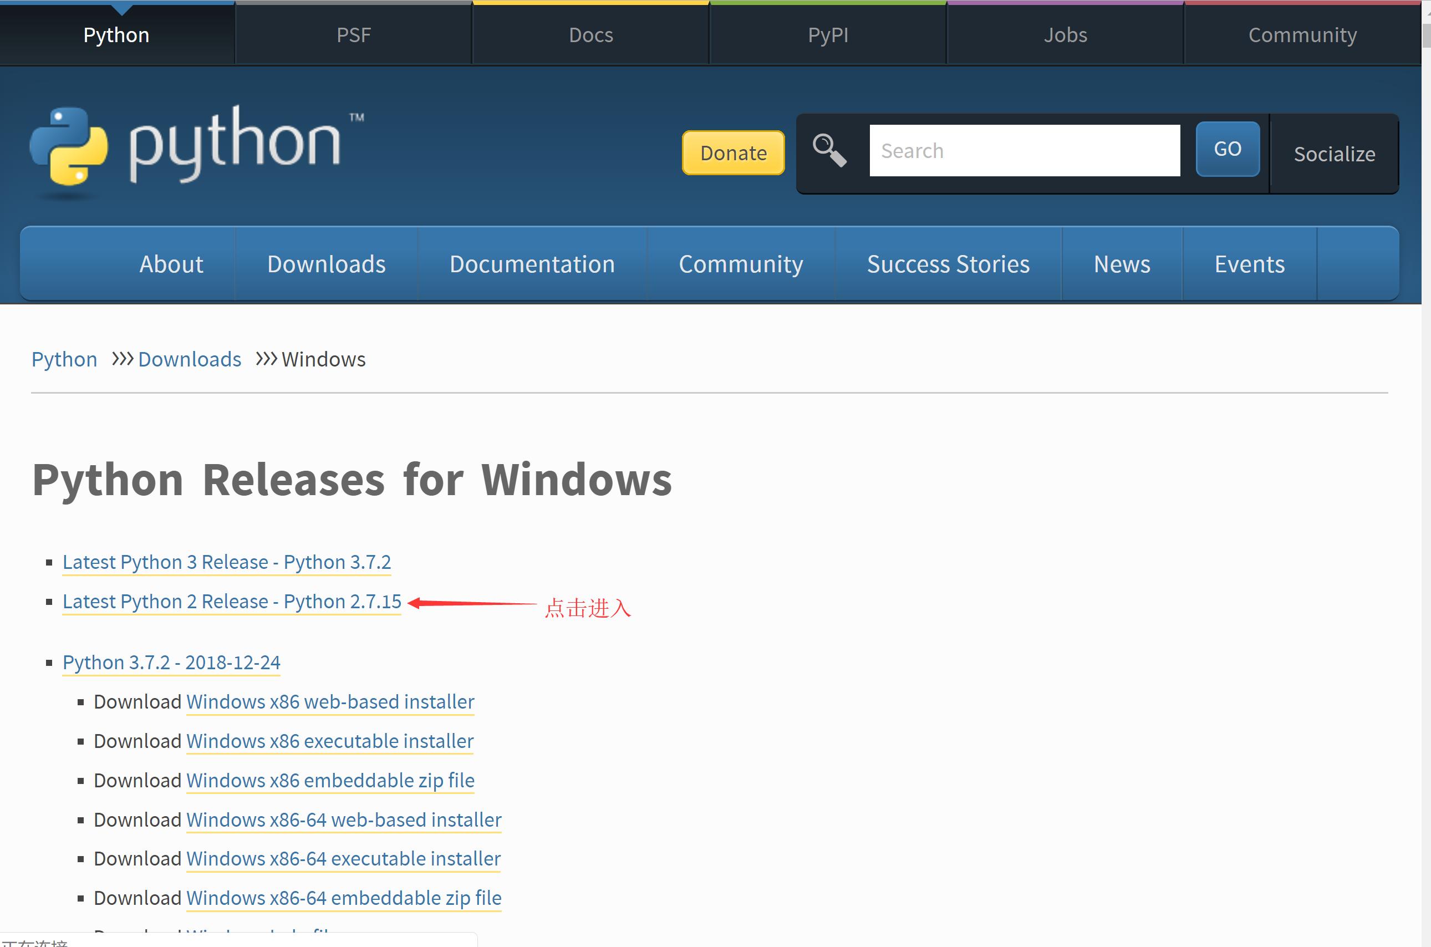The image size is (1431, 947).
Task: Open the Success Stories menu item
Action: point(948,264)
